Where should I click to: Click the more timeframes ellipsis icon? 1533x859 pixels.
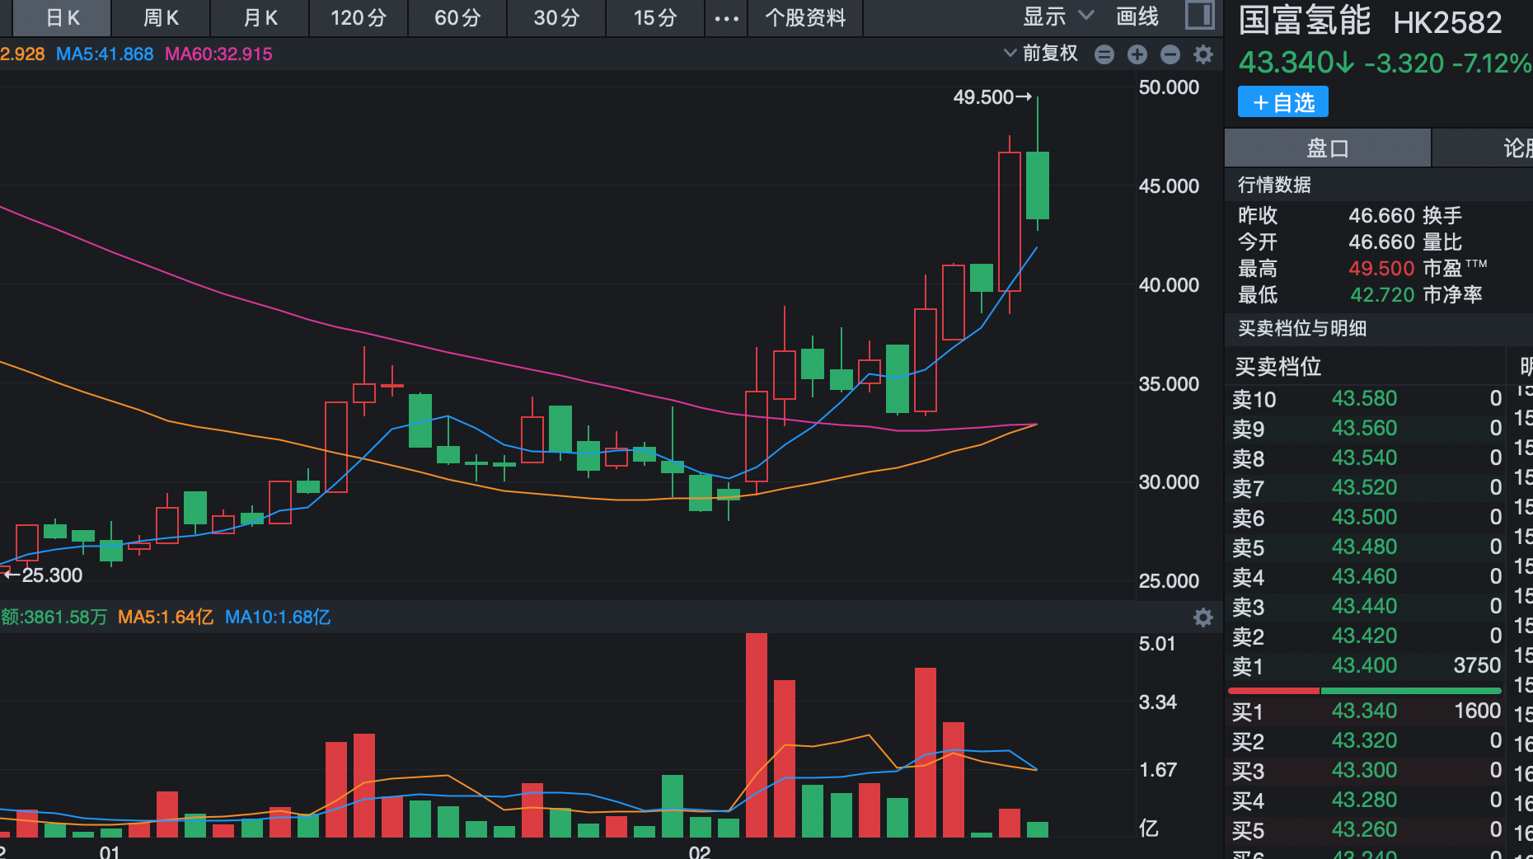[x=726, y=18]
